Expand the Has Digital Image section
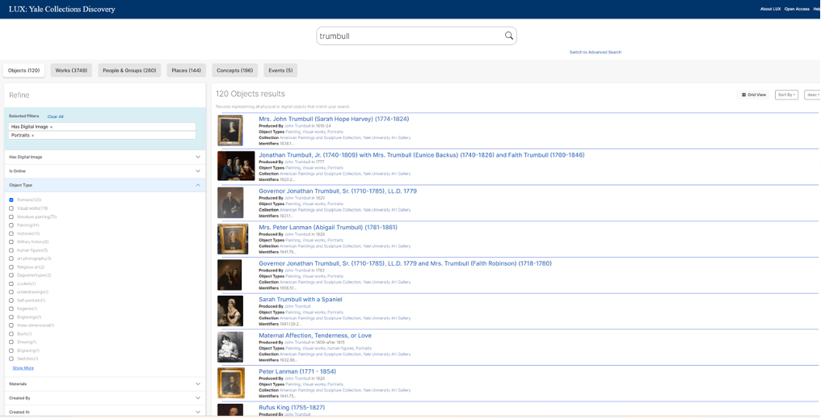 [x=198, y=157]
